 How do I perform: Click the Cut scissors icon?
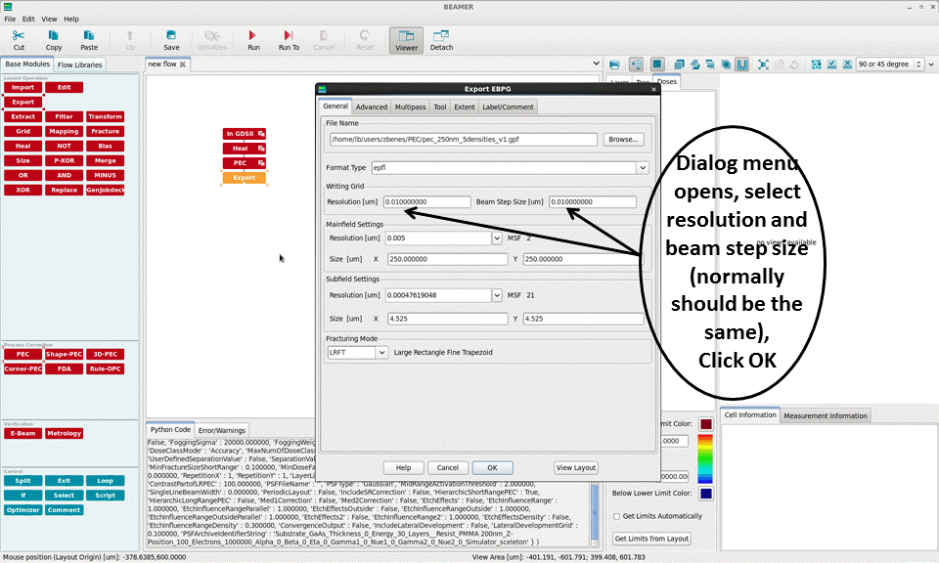19,39
